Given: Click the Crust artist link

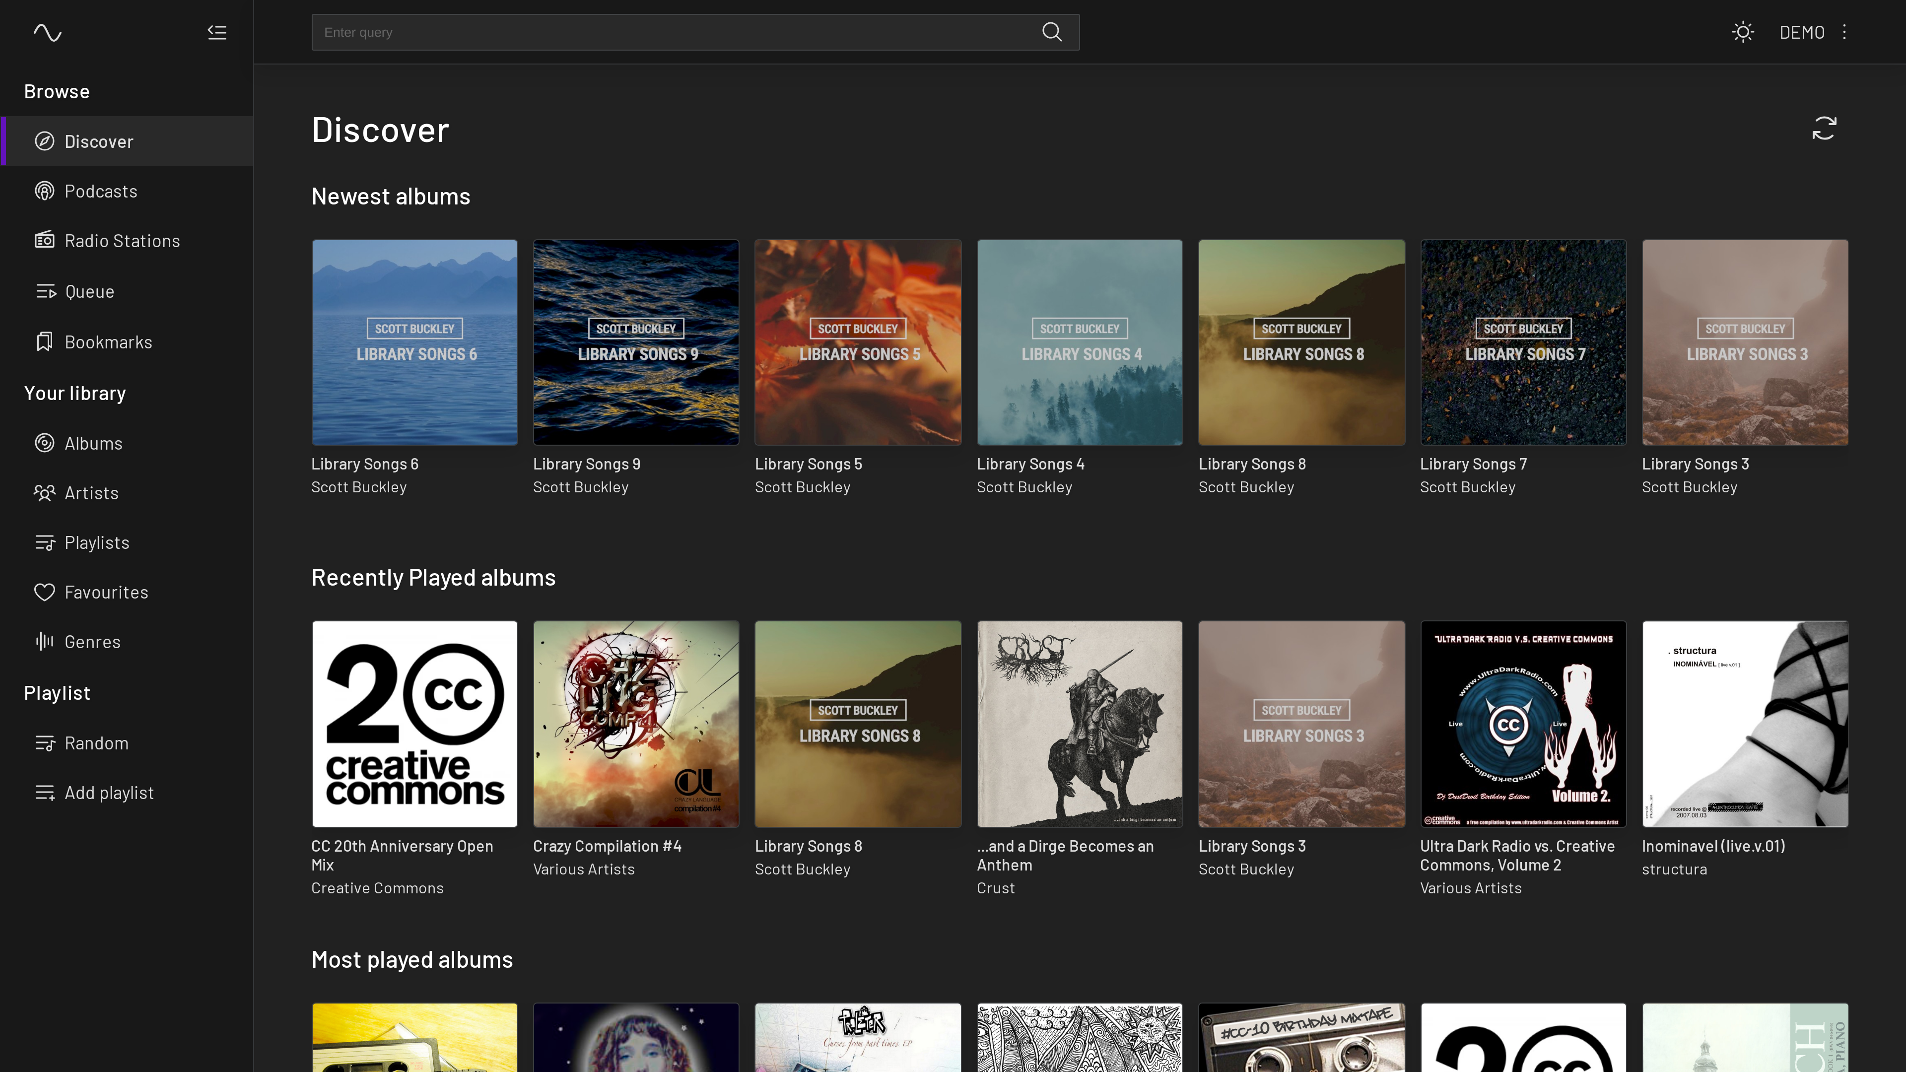Looking at the screenshot, I should coord(995,888).
